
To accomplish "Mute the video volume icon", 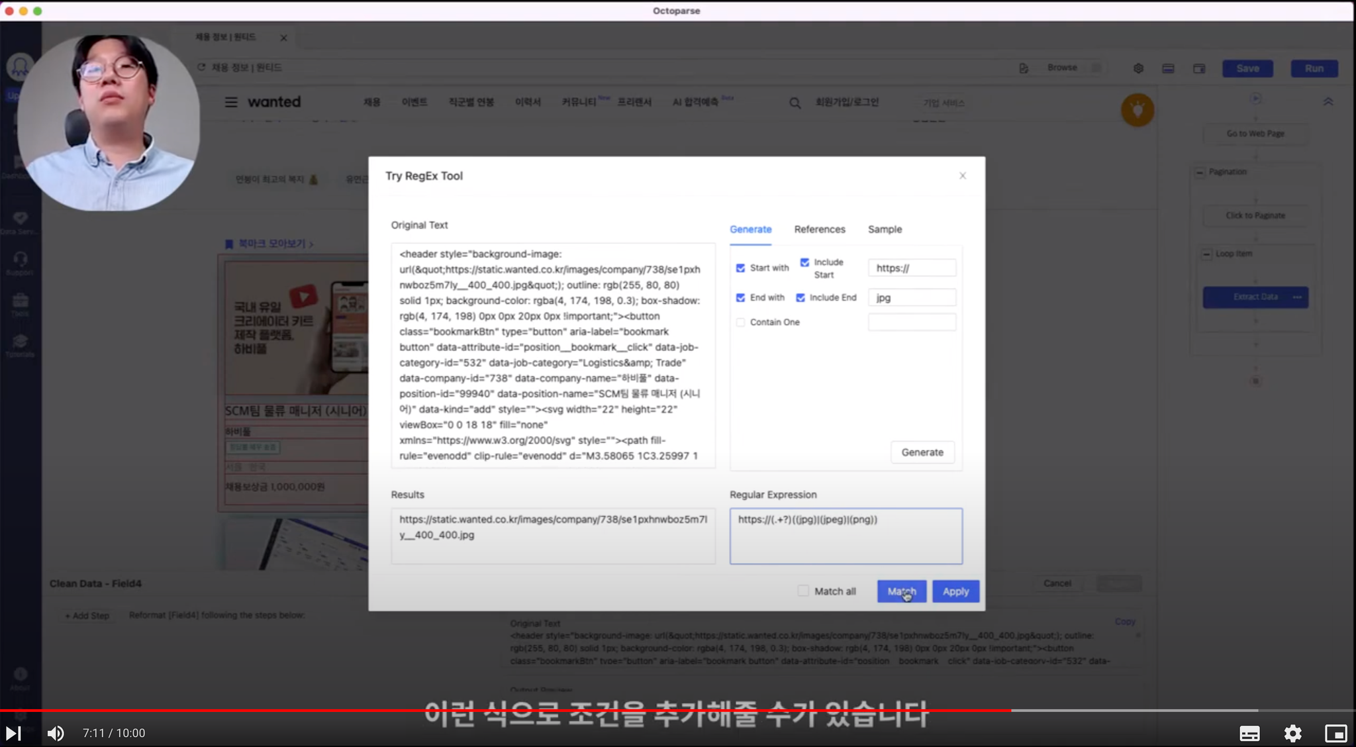I will pyautogui.click(x=56, y=733).
